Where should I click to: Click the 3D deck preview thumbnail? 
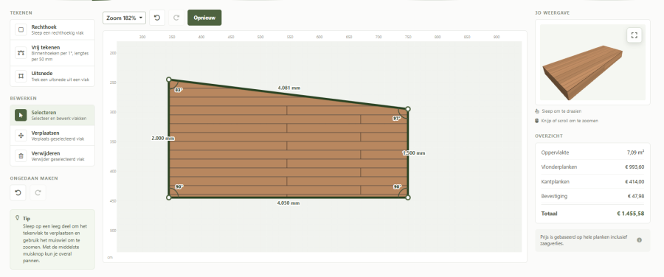click(x=592, y=62)
